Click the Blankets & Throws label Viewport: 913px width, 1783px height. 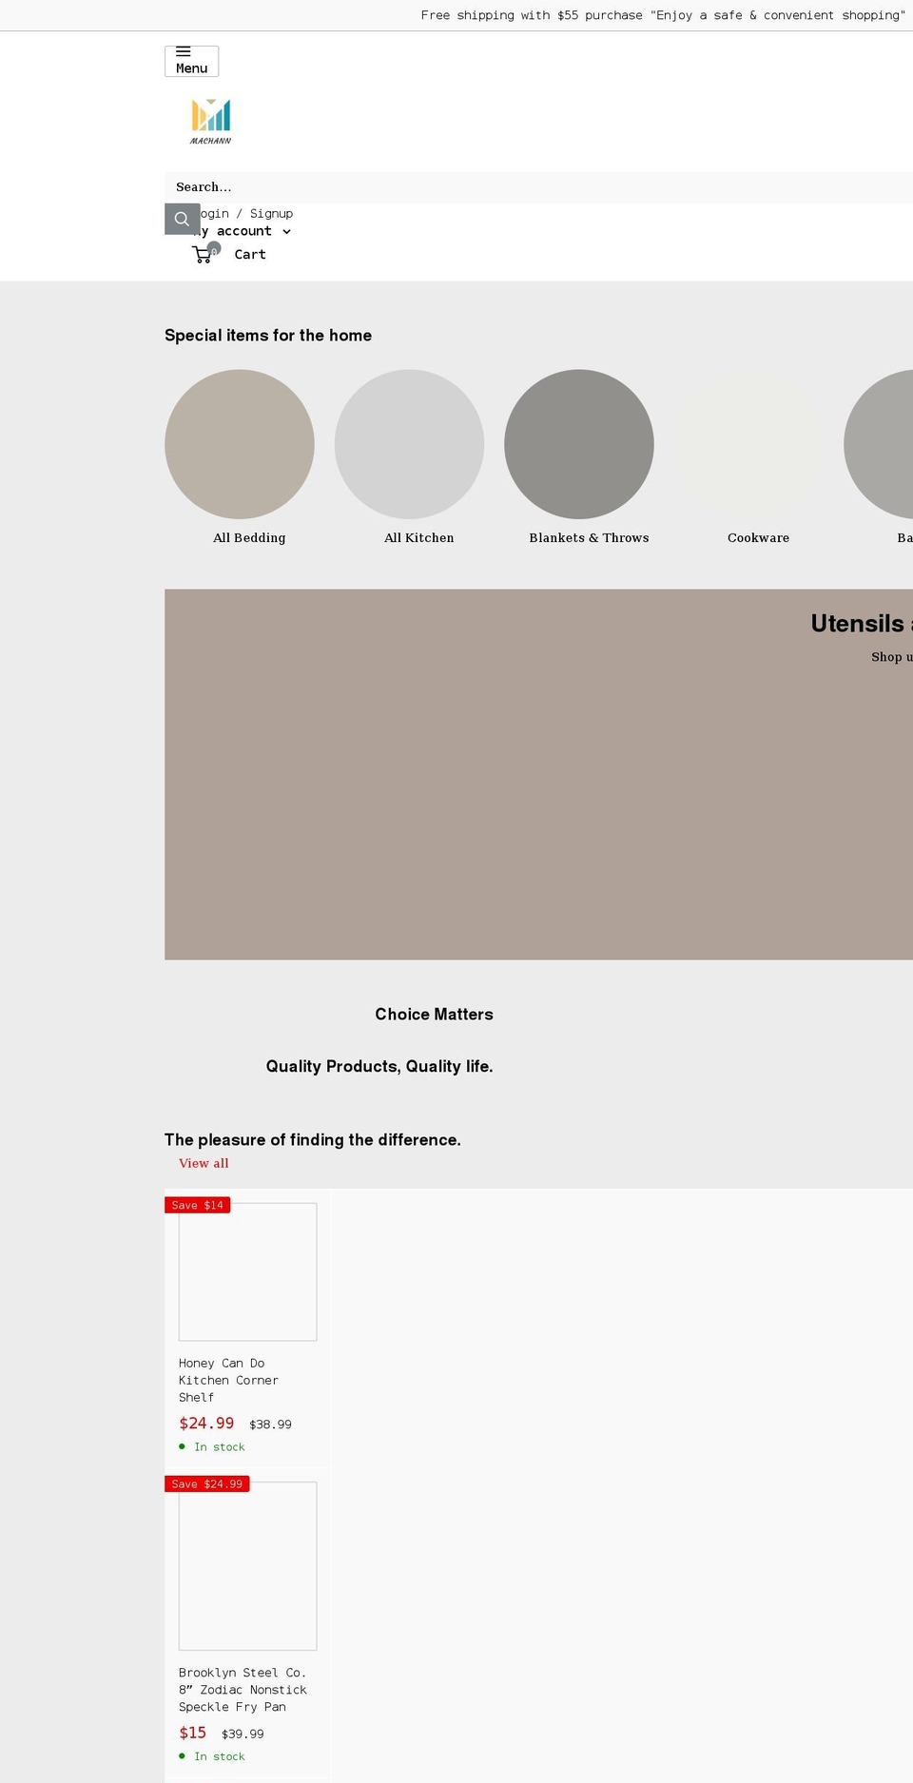[x=589, y=538]
